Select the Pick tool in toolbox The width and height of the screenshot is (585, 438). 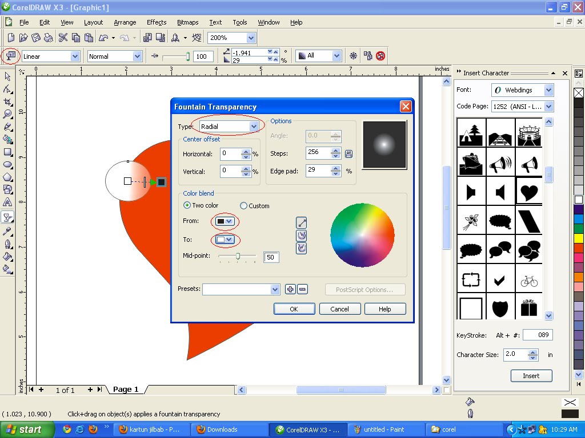pos(7,76)
